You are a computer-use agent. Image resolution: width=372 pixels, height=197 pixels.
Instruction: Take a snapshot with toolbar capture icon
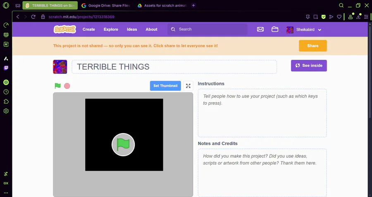pyautogui.click(x=315, y=17)
